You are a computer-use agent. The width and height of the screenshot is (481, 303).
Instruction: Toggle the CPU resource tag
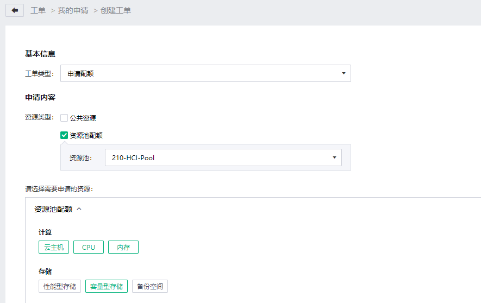89,247
